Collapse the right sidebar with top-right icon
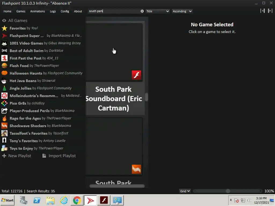This screenshot has width=275, height=206. pos(270,11)
